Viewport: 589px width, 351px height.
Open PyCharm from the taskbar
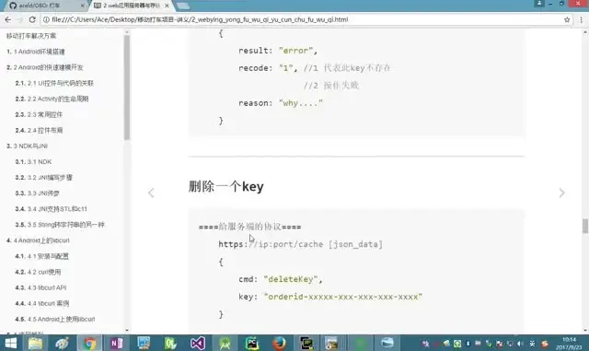click(x=251, y=343)
